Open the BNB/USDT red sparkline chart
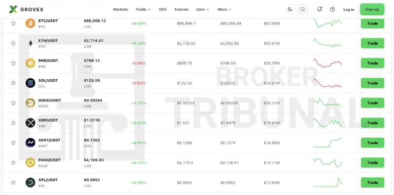Viewport: 394px width, 195px height. pyautogui.click(x=328, y=63)
